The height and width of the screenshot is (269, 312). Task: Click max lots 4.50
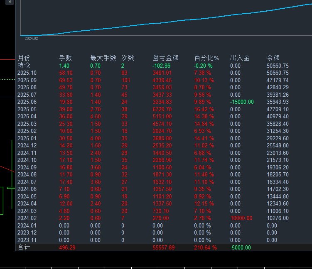[96, 116]
